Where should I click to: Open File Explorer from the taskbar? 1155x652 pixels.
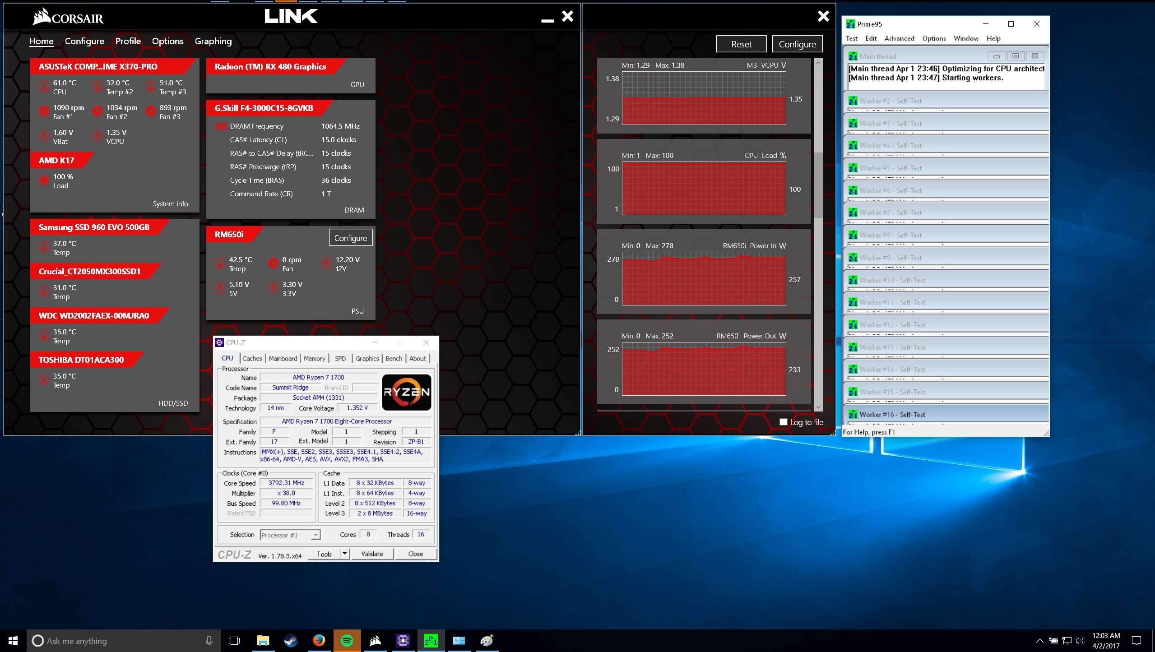click(x=263, y=641)
